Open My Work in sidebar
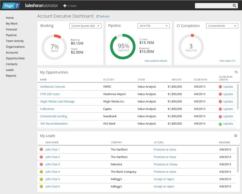Screen dimensions: 242x194 (12, 24)
